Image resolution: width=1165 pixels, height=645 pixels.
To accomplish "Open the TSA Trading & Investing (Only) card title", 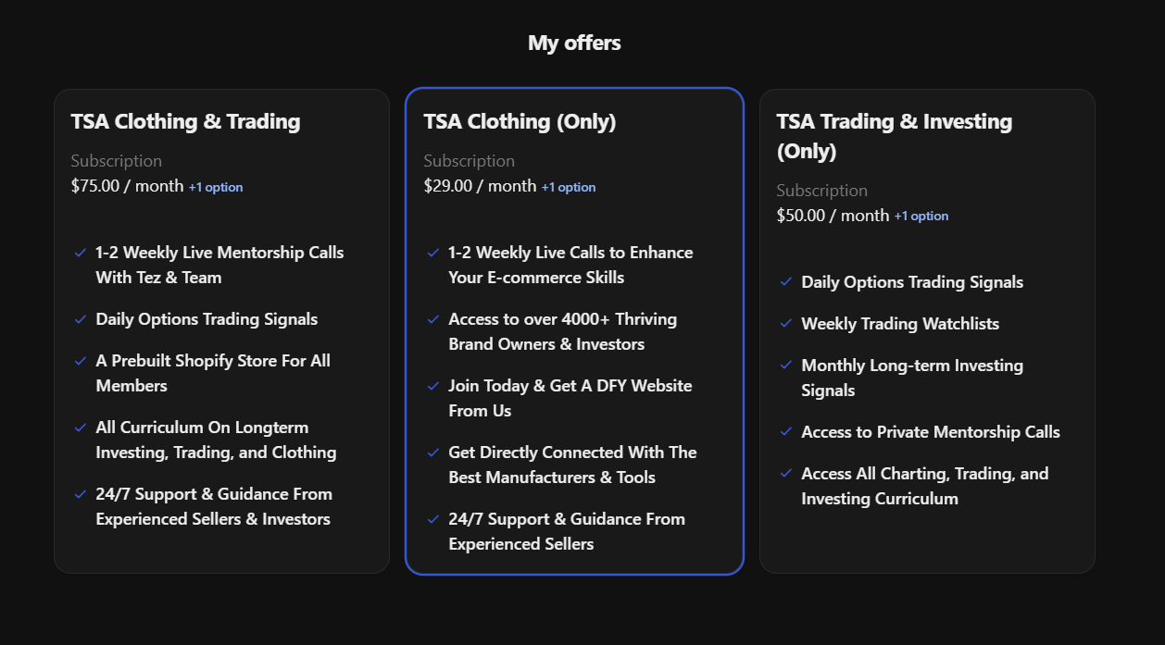I will [894, 134].
